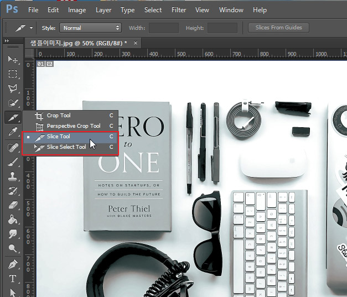The height and width of the screenshot is (297, 347).
Task: Expand the toolbox double-arrow toggle
Action: (7, 41)
